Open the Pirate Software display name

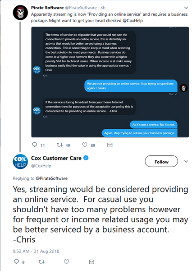pyautogui.click(x=47, y=8)
